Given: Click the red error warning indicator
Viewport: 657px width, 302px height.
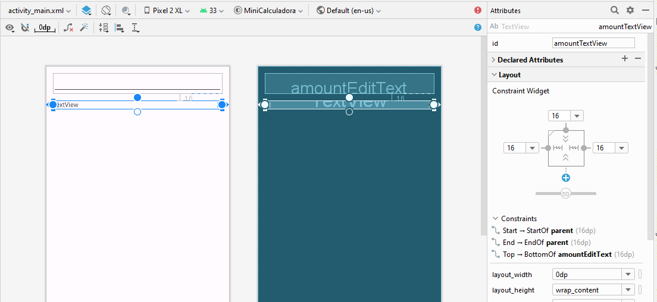Looking at the screenshot, I should tap(478, 11).
